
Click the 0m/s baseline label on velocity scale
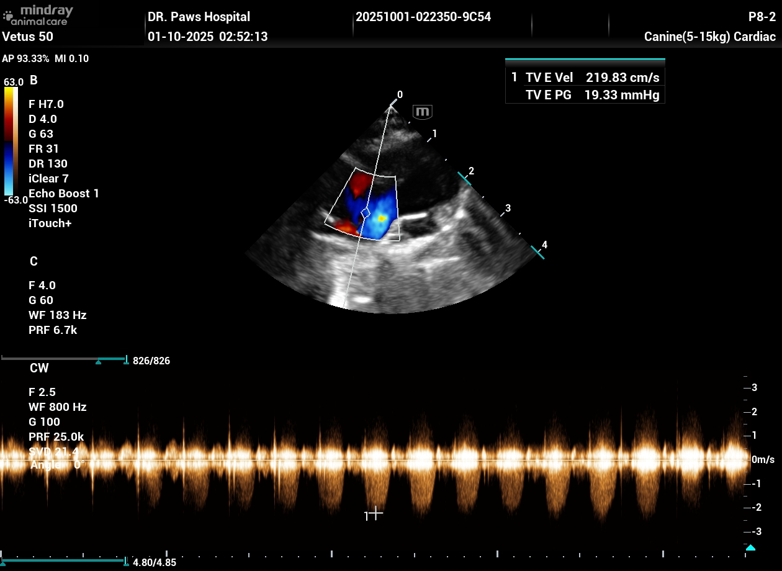pyautogui.click(x=763, y=460)
